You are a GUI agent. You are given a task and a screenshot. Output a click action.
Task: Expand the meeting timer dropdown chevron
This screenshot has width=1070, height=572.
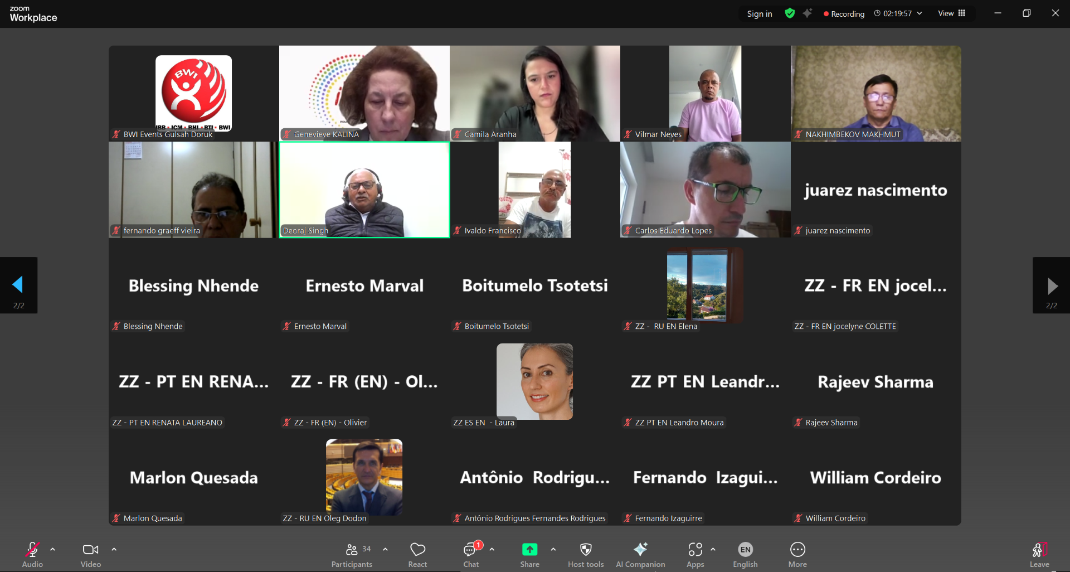click(x=920, y=13)
